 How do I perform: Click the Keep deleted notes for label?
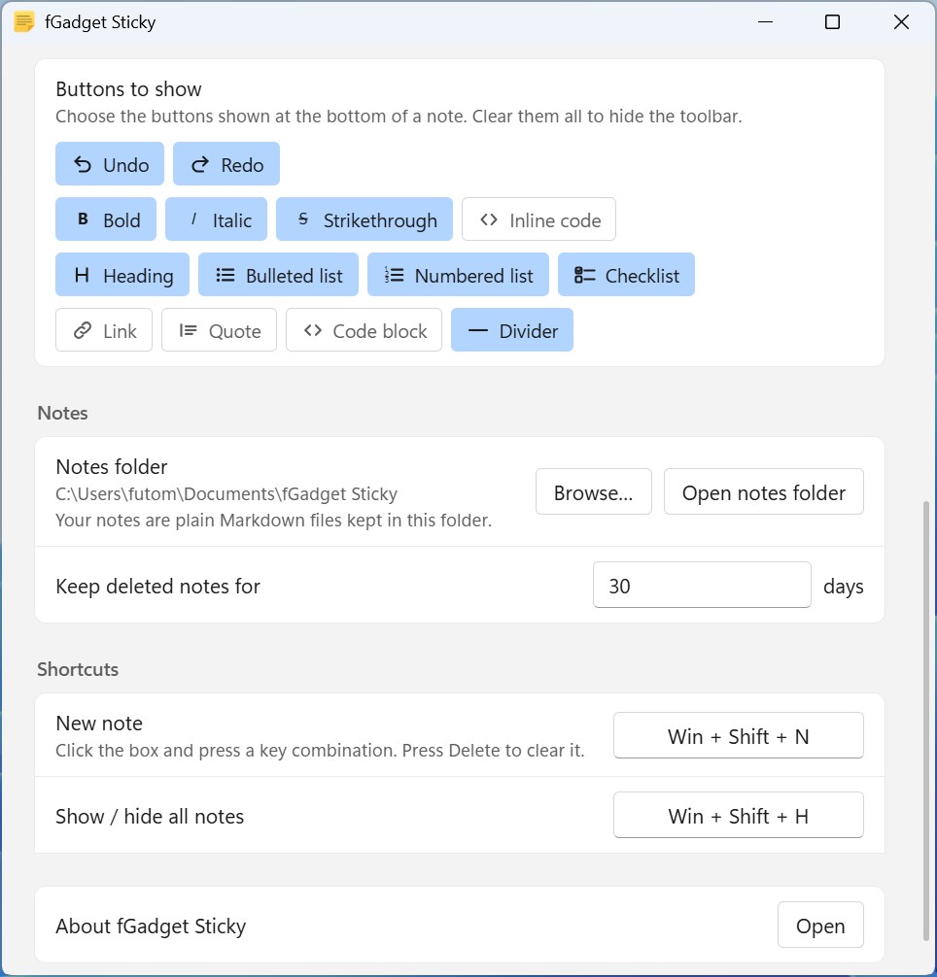157,587
